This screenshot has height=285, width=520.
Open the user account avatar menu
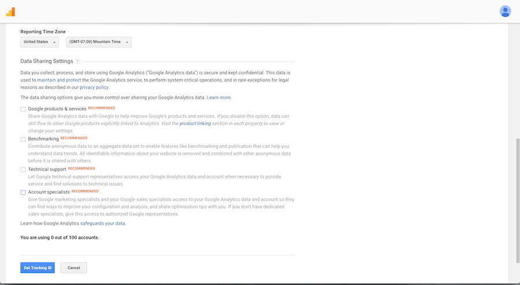point(505,12)
